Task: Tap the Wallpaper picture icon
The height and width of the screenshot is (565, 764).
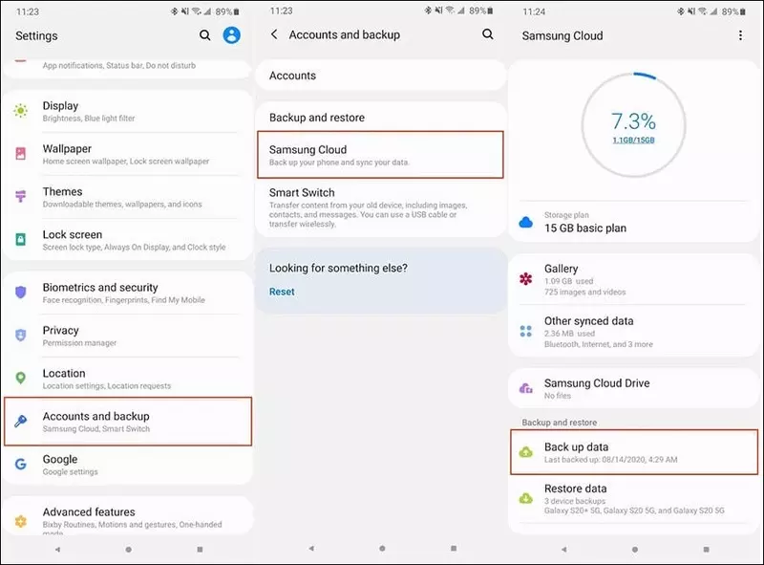Action: point(20,154)
